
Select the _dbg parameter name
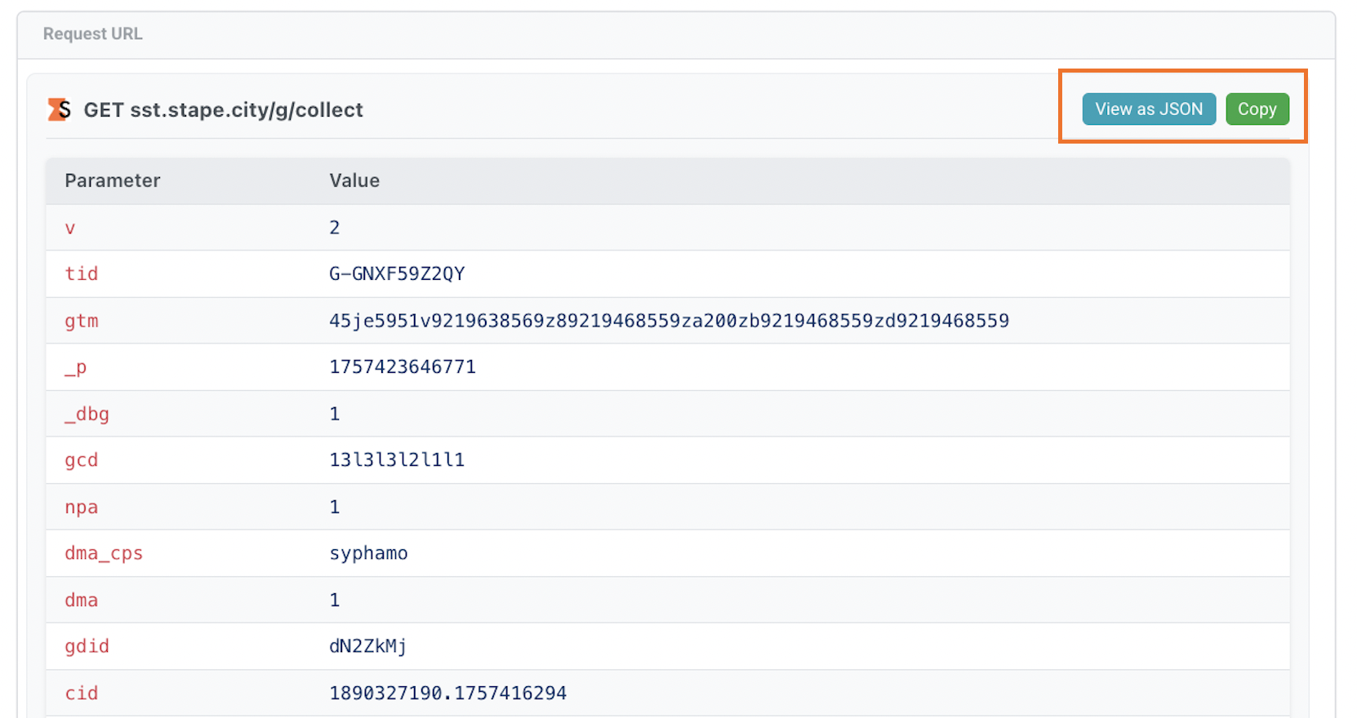tap(87, 414)
